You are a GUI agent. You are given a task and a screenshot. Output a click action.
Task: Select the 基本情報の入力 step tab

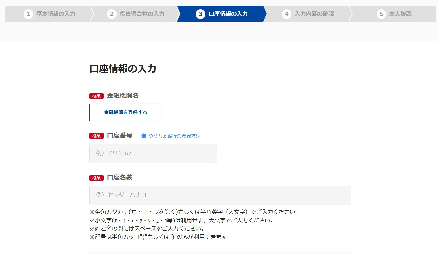[50, 14]
